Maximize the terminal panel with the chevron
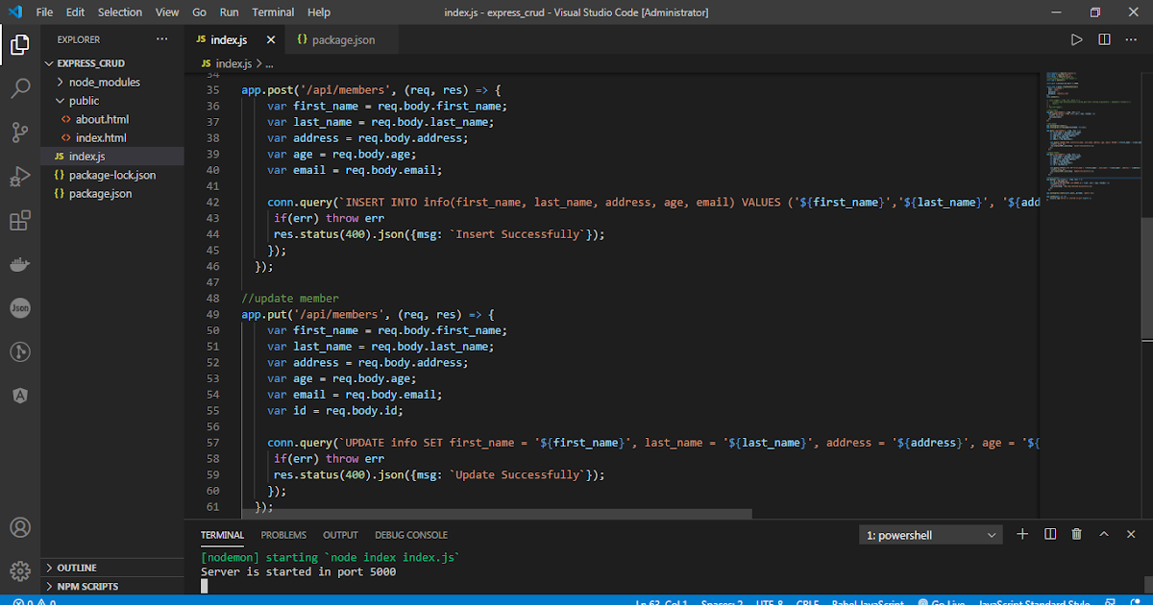Viewport: 1153px width, 605px height. [x=1104, y=534]
